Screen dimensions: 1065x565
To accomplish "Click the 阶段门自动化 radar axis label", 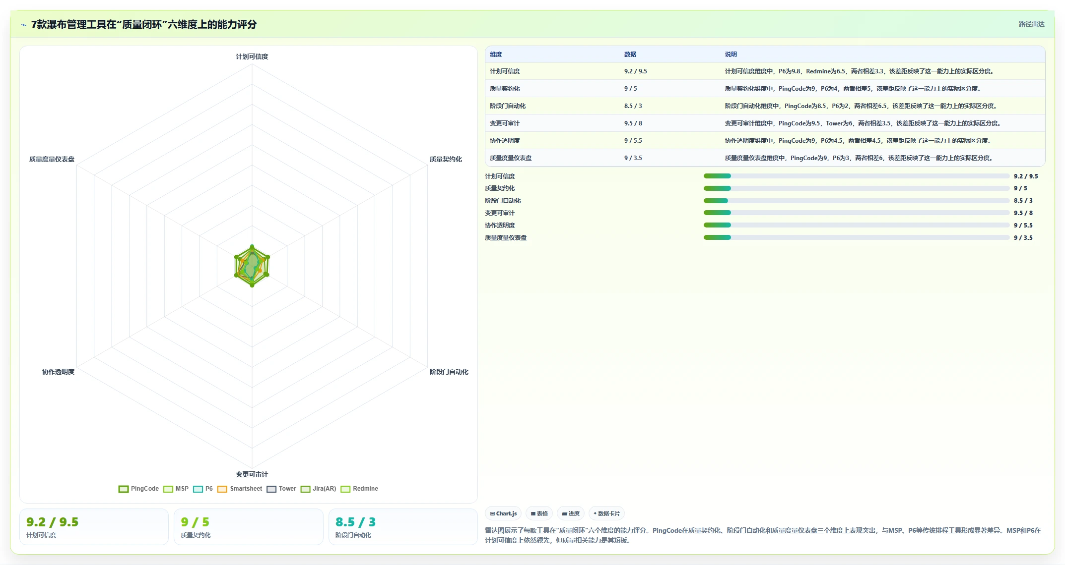I will 449,372.
